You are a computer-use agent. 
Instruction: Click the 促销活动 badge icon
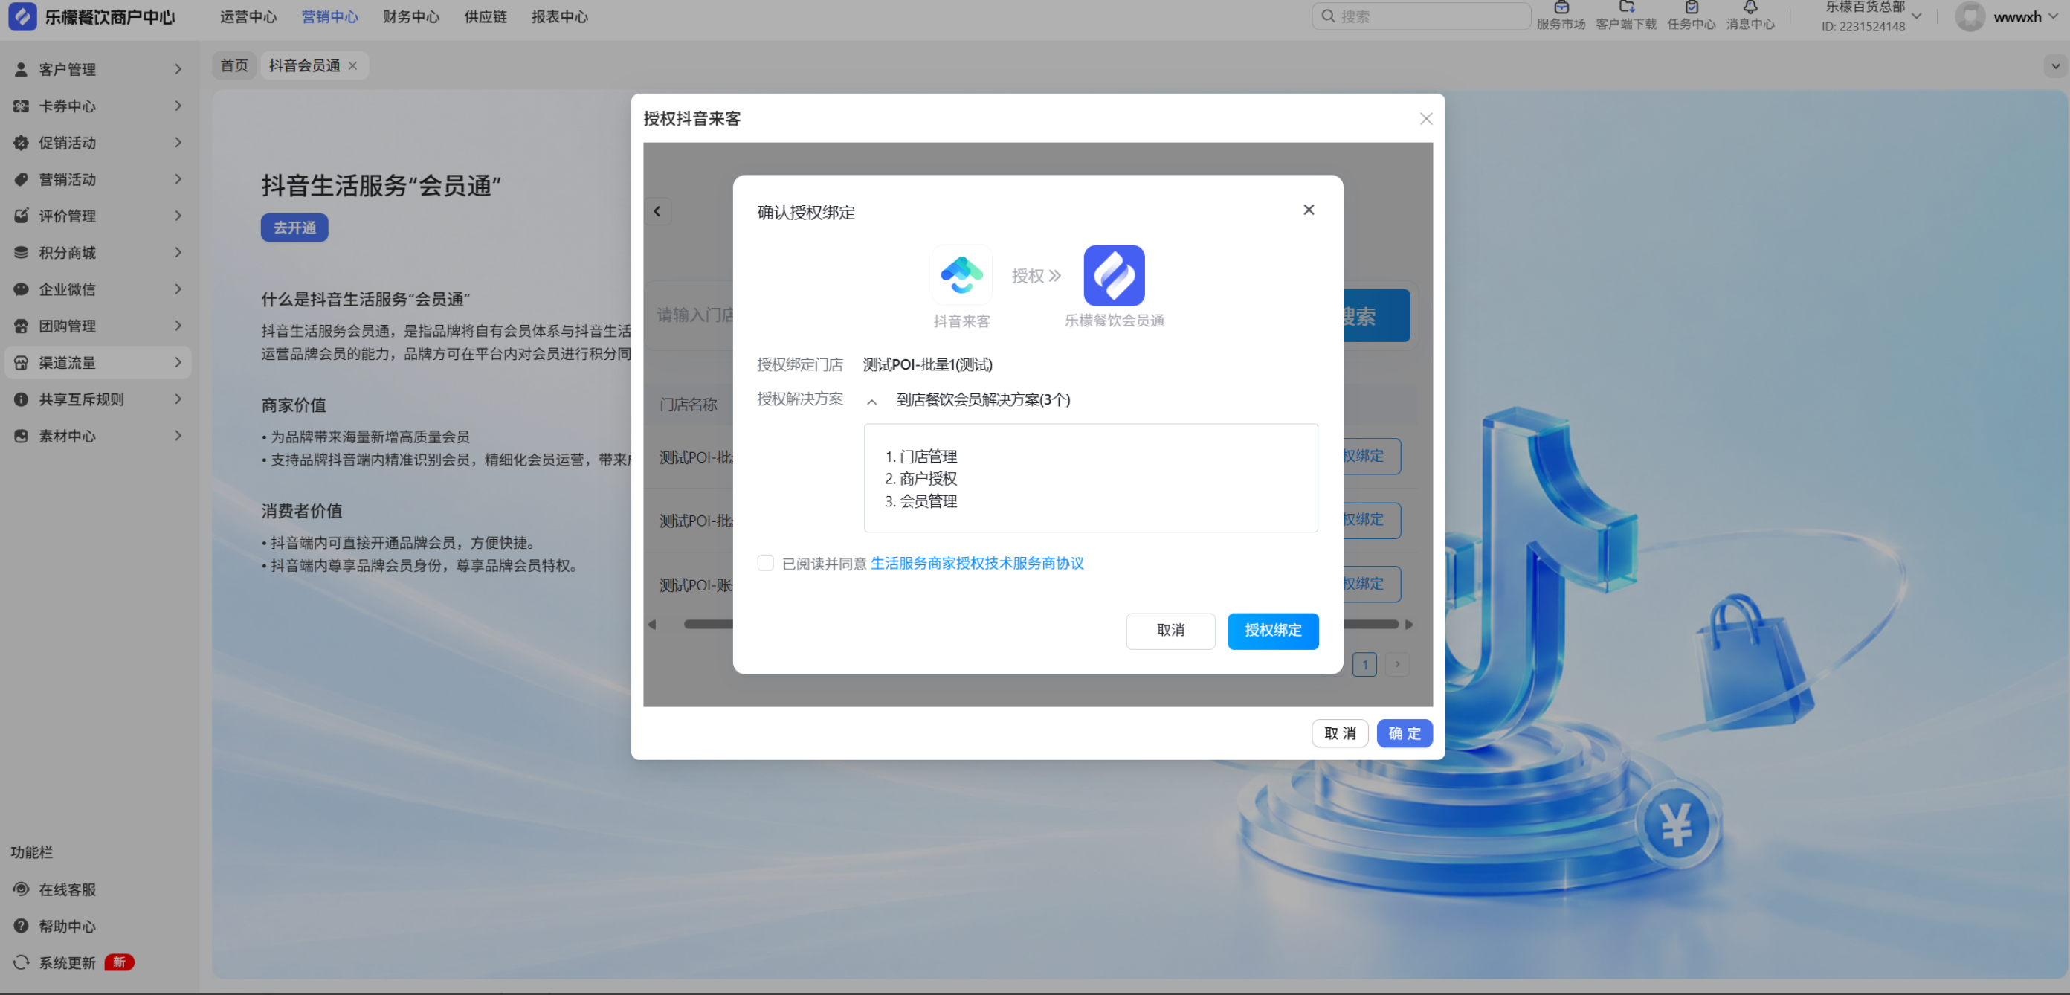tap(22, 143)
